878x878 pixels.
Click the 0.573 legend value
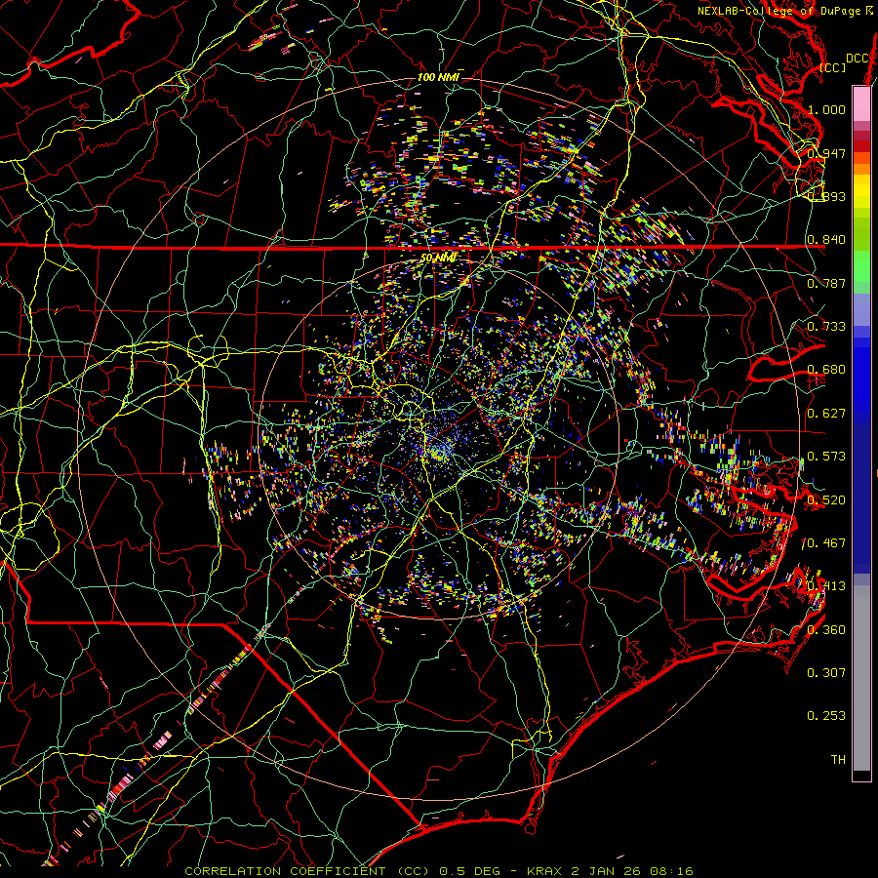pyautogui.click(x=826, y=457)
